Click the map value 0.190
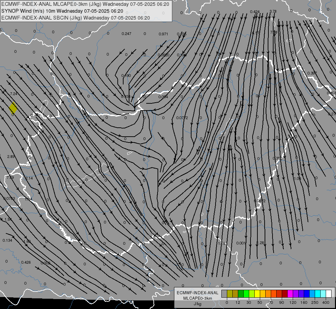This screenshot has height=309, width=336. click(126, 76)
